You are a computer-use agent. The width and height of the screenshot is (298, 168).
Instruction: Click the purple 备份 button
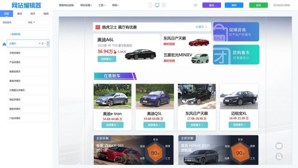tap(212, 5)
